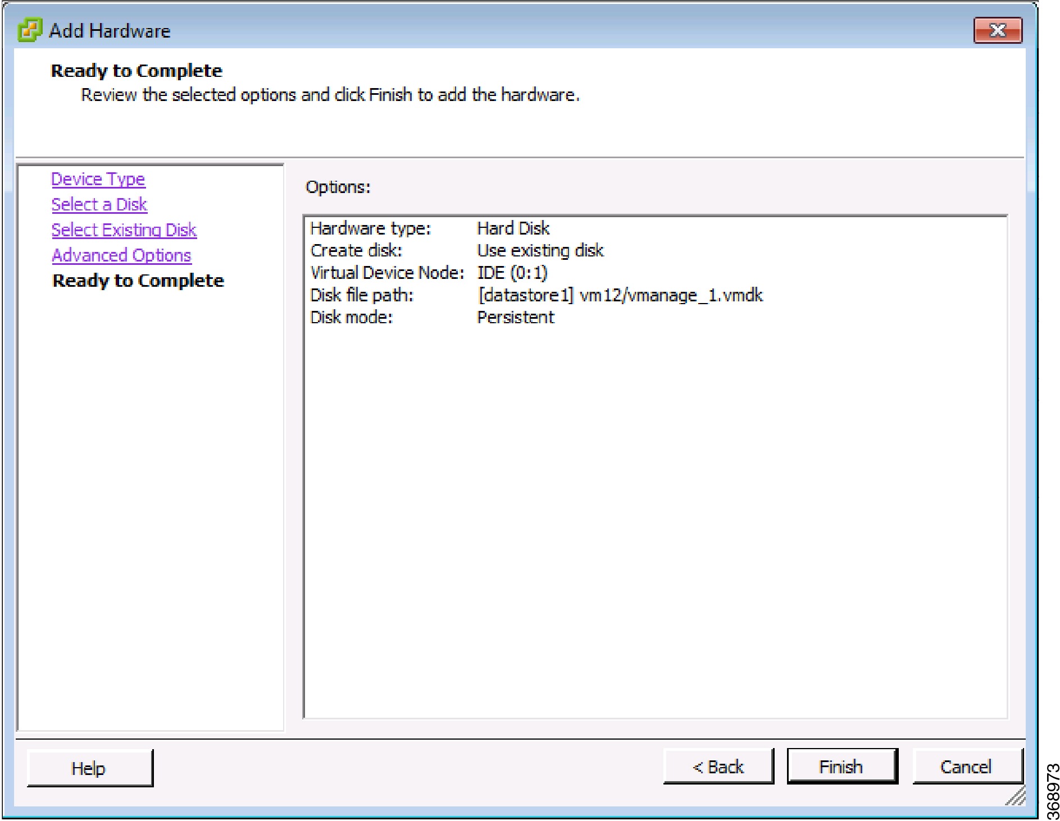The width and height of the screenshot is (1060, 821).
Task: Navigate to Advanced Options step
Action: click(x=120, y=255)
